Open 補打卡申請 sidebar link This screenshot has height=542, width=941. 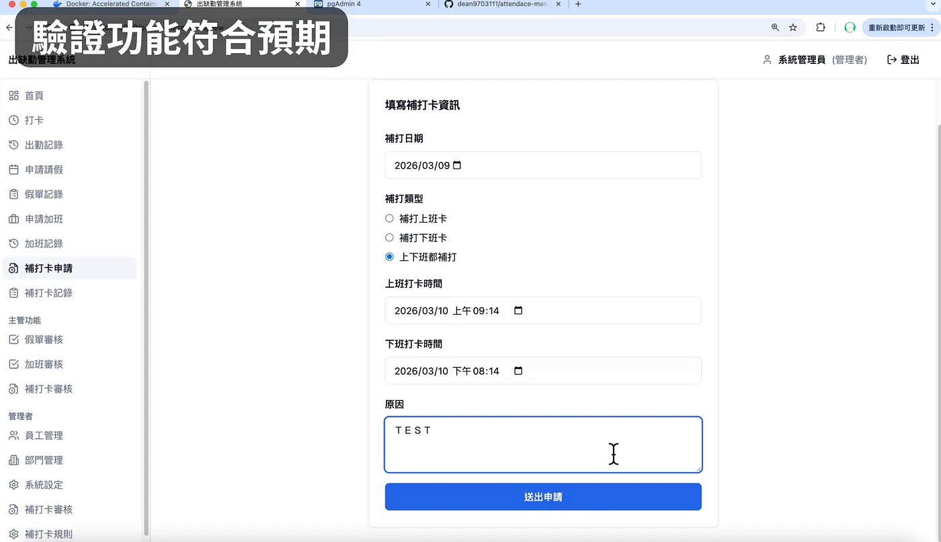(x=70, y=268)
